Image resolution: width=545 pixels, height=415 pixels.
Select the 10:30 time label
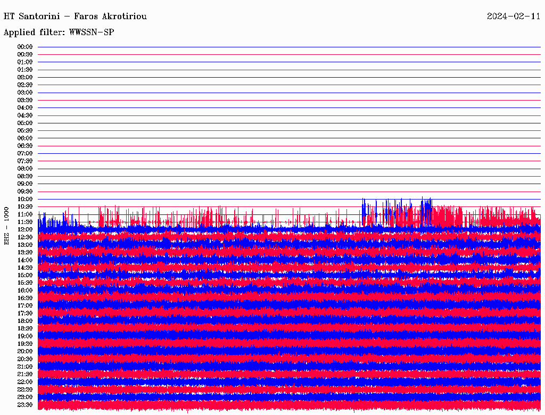[x=25, y=207]
